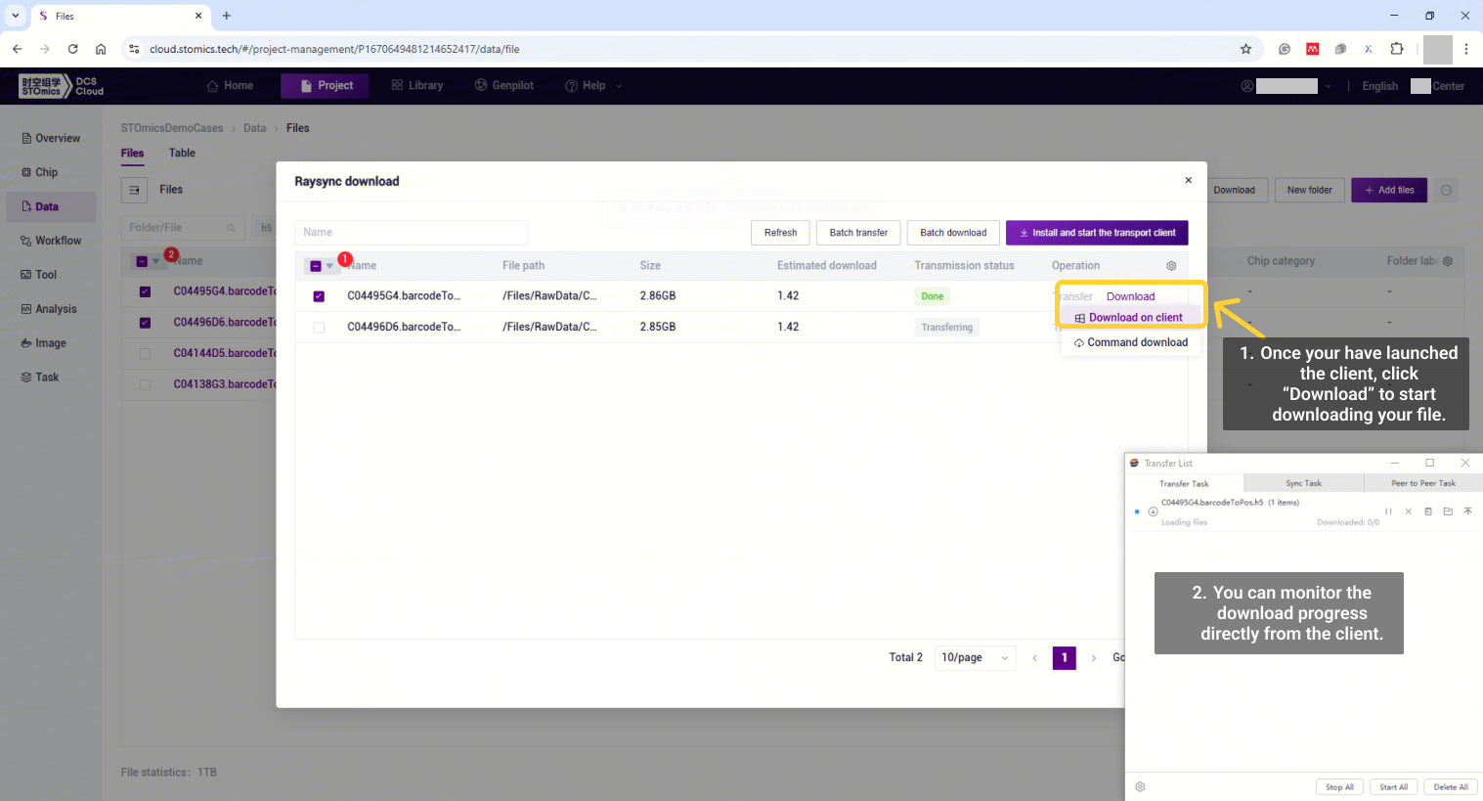This screenshot has height=801, width=1483.
Task: Go to previous page arrow in pagination
Action: tap(1035, 658)
